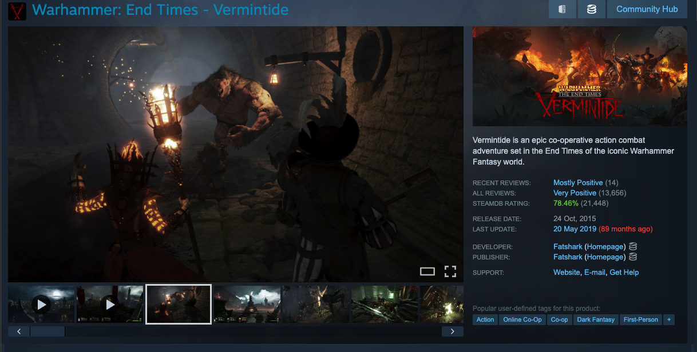Click the 78.46% SteamDB rating
Image resolution: width=697 pixels, height=352 pixels.
(x=566, y=203)
